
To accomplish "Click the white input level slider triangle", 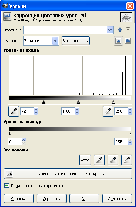I will click(x=113, y=102).
